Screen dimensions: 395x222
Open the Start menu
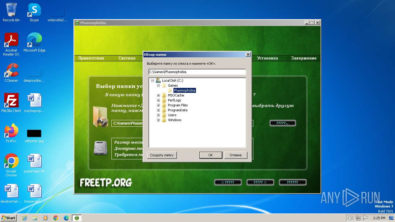pos(9,218)
